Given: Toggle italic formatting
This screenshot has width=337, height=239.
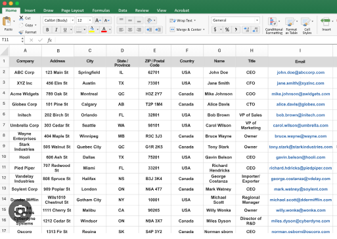Looking at the screenshot, I should point(56,29).
